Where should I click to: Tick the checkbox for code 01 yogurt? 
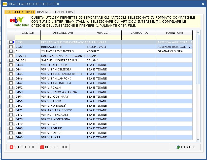[11, 51]
